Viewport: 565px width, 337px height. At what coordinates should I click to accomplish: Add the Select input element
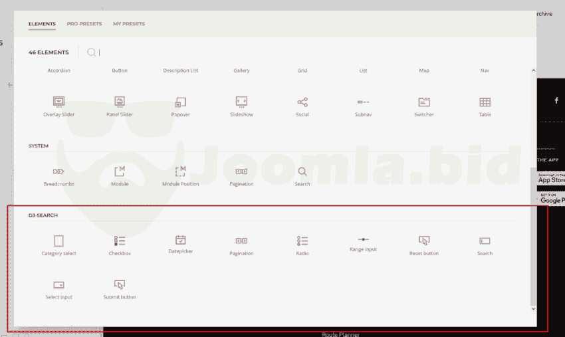pos(58,286)
